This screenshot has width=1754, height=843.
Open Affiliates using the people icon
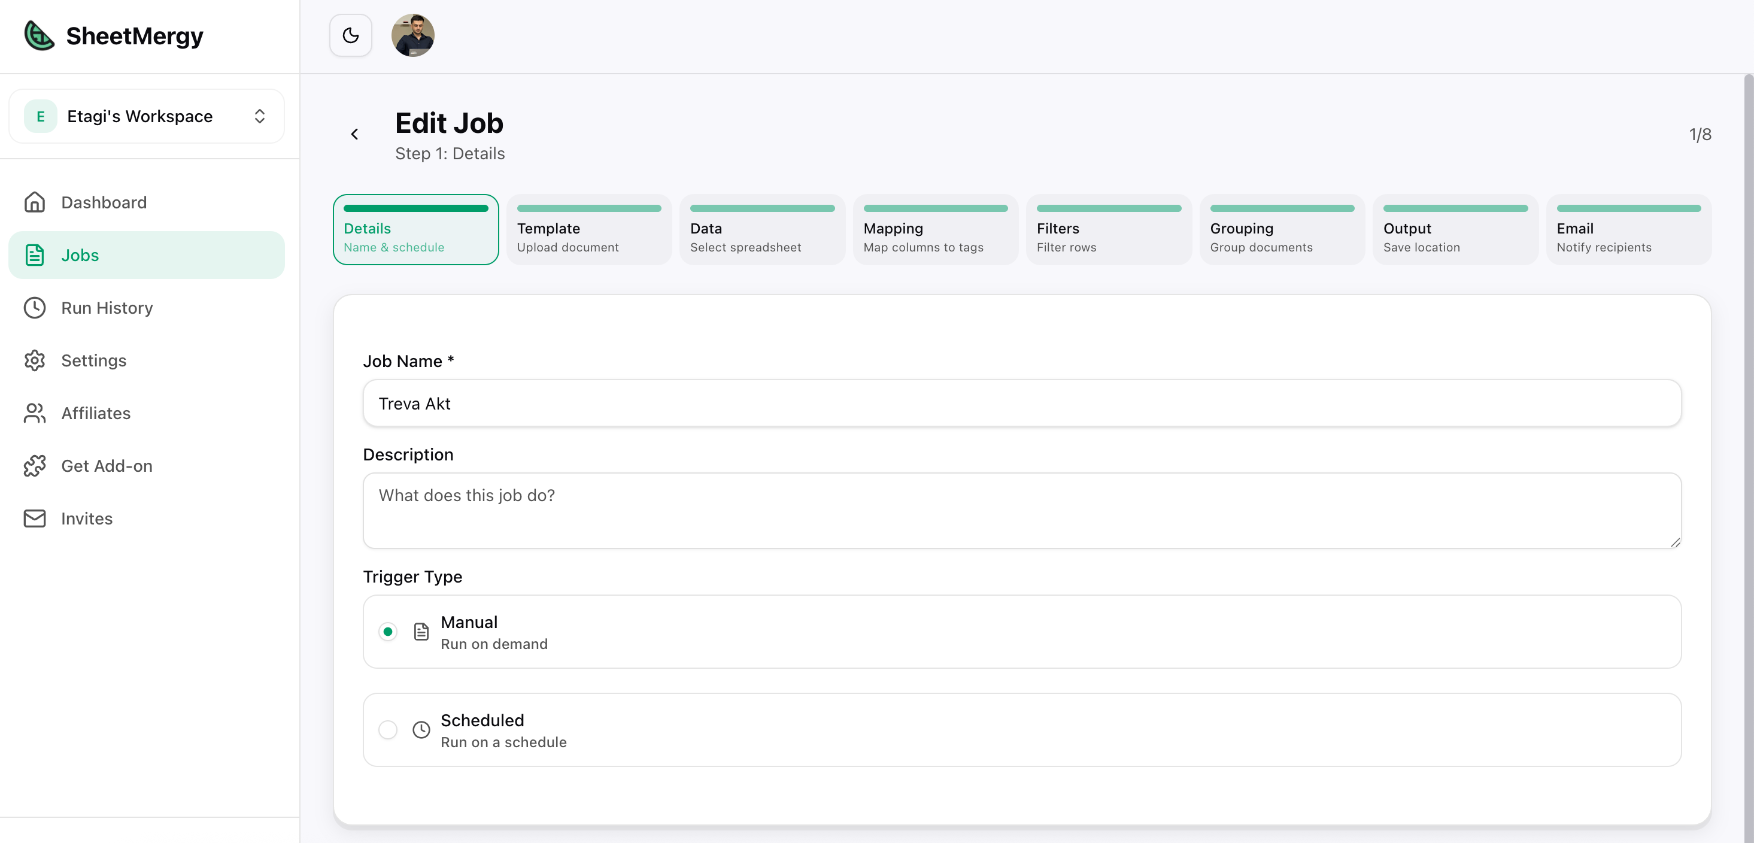[x=35, y=413]
